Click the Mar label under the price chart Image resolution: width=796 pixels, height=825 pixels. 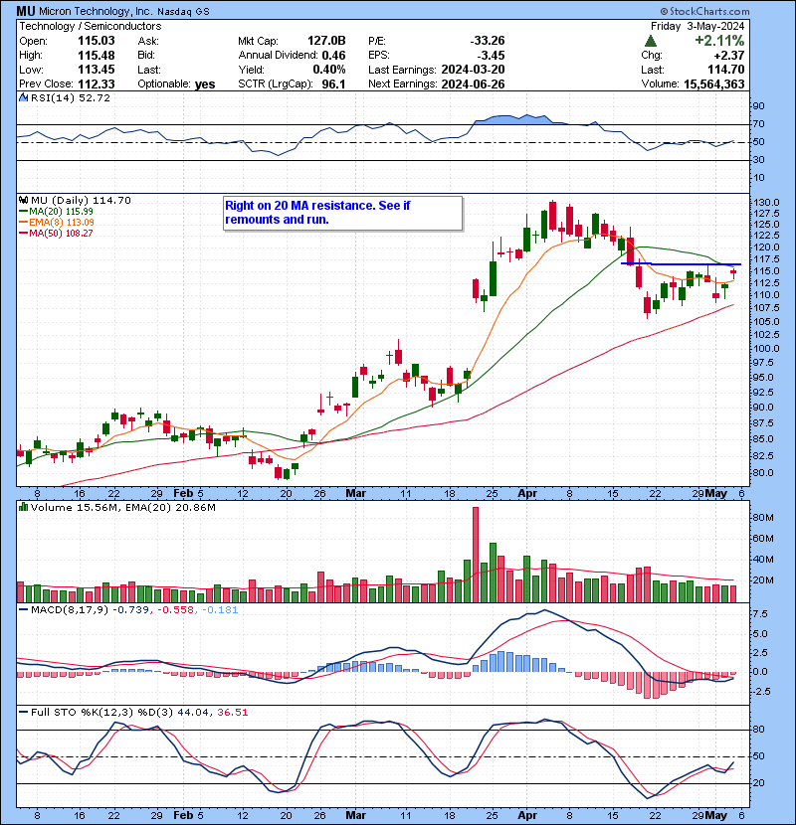355,494
